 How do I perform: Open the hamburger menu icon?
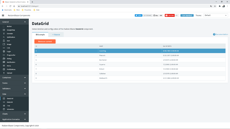pyautogui.click(x=3, y=15)
